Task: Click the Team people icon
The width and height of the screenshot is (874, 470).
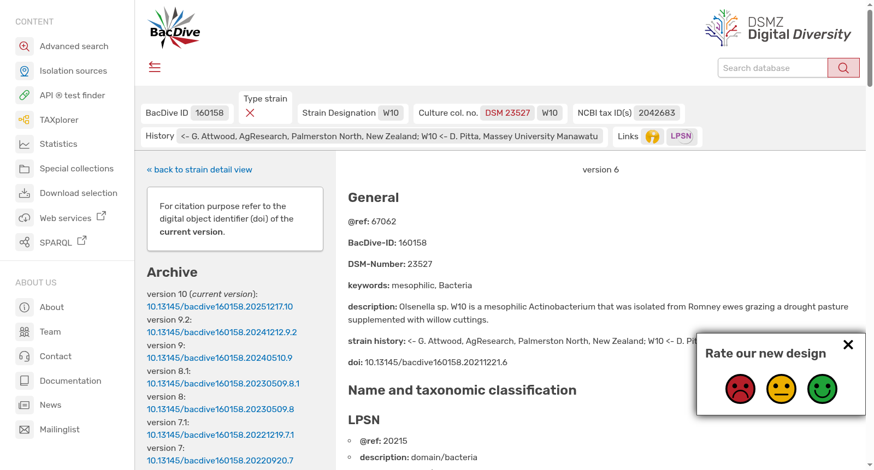Action: [x=25, y=332]
